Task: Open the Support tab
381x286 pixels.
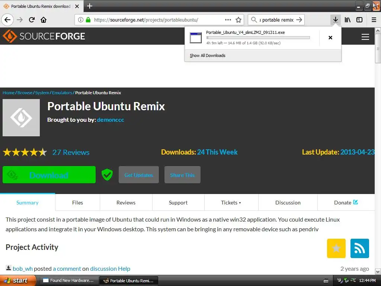Action: click(178, 203)
